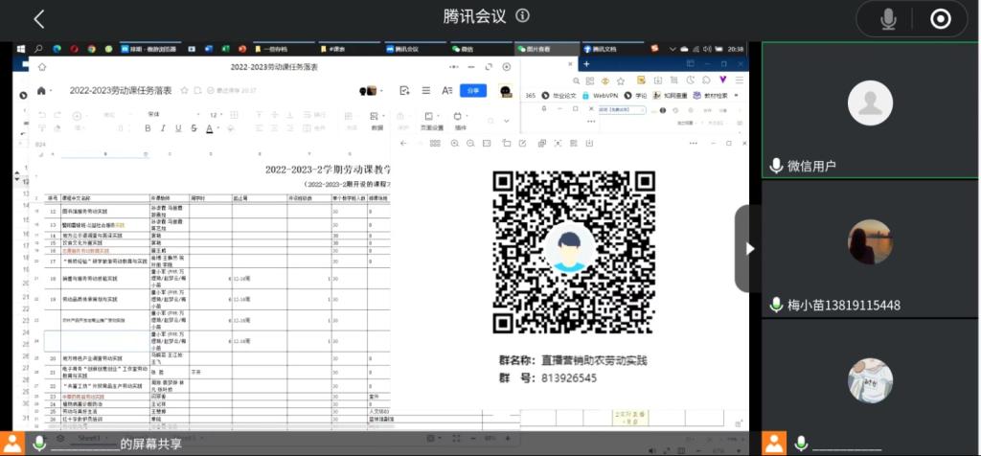Click the QR code image
The height and width of the screenshot is (456, 981).
point(574,251)
